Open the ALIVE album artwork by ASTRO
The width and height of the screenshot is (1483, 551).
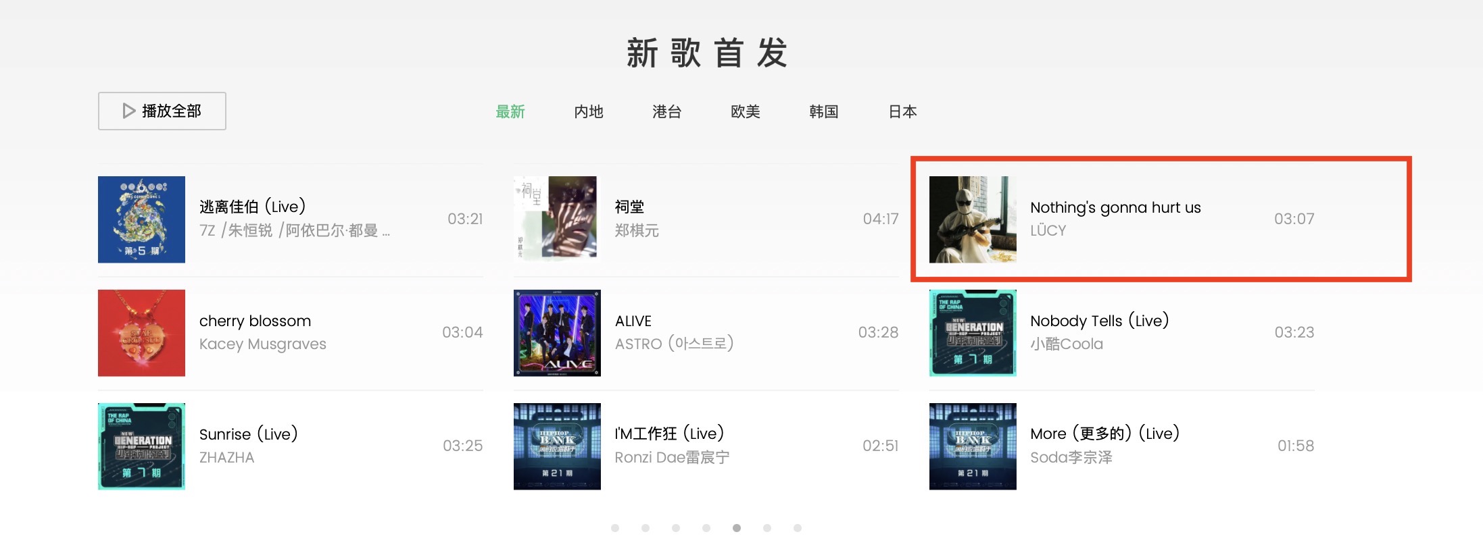557,333
